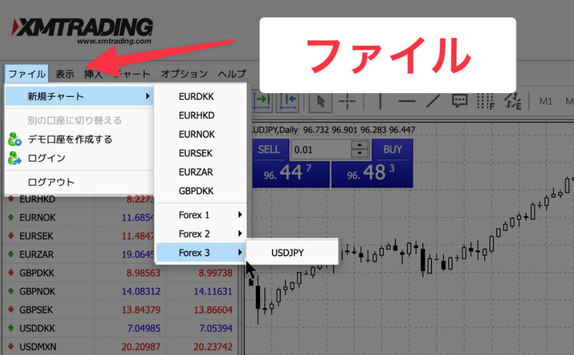Select the cursor pointer tool
Image resolution: width=574 pixels, height=355 pixels.
321,101
